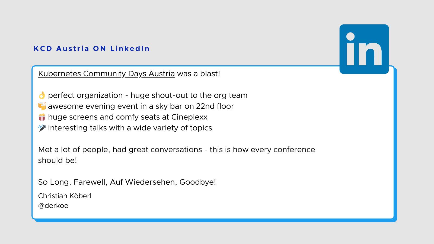Click the clinking beer mugs emoji
The width and height of the screenshot is (434, 244).
click(x=42, y=106)
